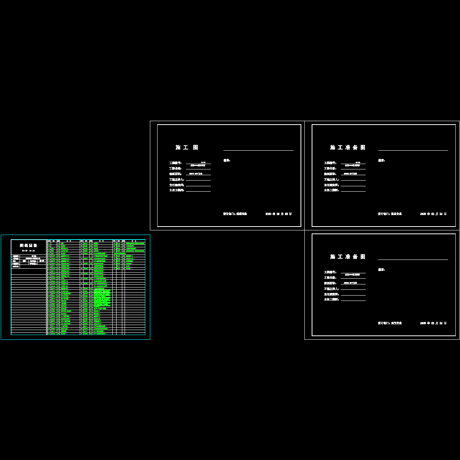Click the date text on the top-right sheet
Viewport: 460px width, 460px height.
[x=434, y=214]
